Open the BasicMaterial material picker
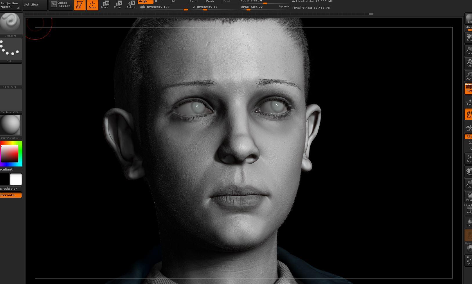 pos(11,127)
